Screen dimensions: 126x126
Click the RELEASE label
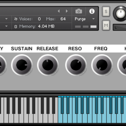coord(47,49)
